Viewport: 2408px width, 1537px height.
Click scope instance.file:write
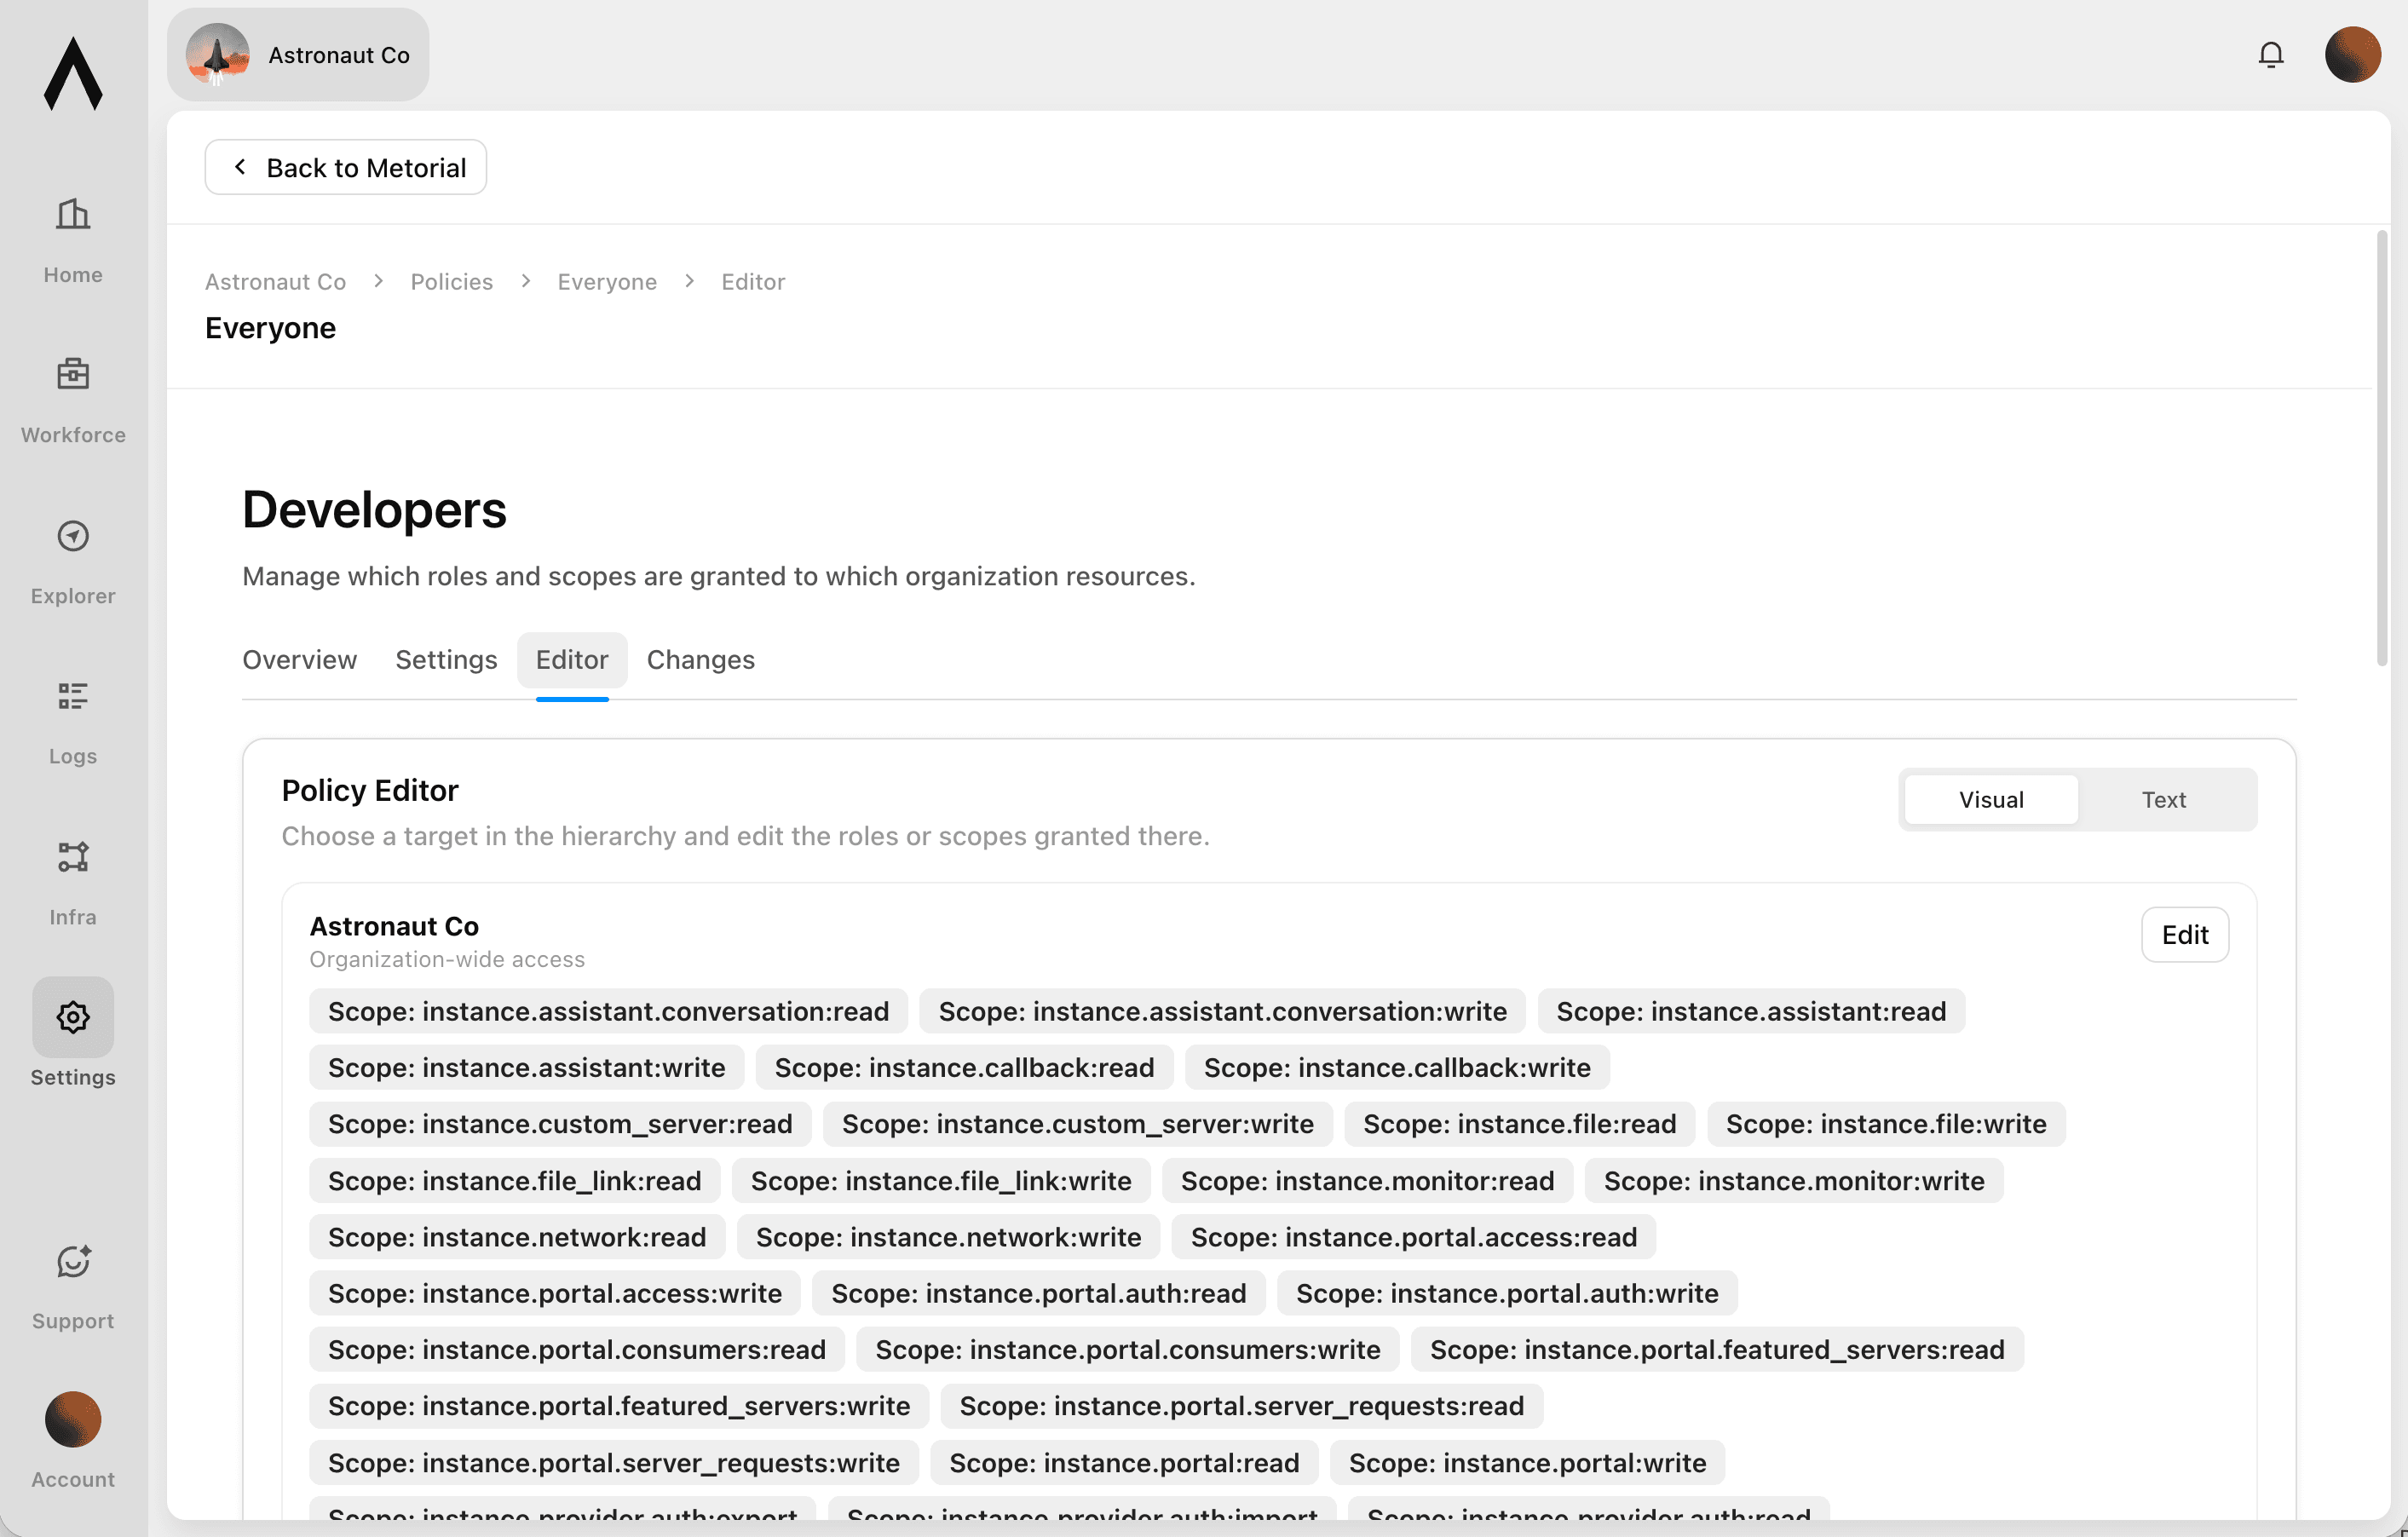(x=1886, y=1124)
